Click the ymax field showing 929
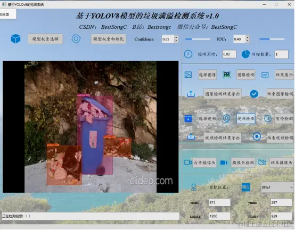The width and height of the screenshot is (295, 230). (x=282, y=216)
